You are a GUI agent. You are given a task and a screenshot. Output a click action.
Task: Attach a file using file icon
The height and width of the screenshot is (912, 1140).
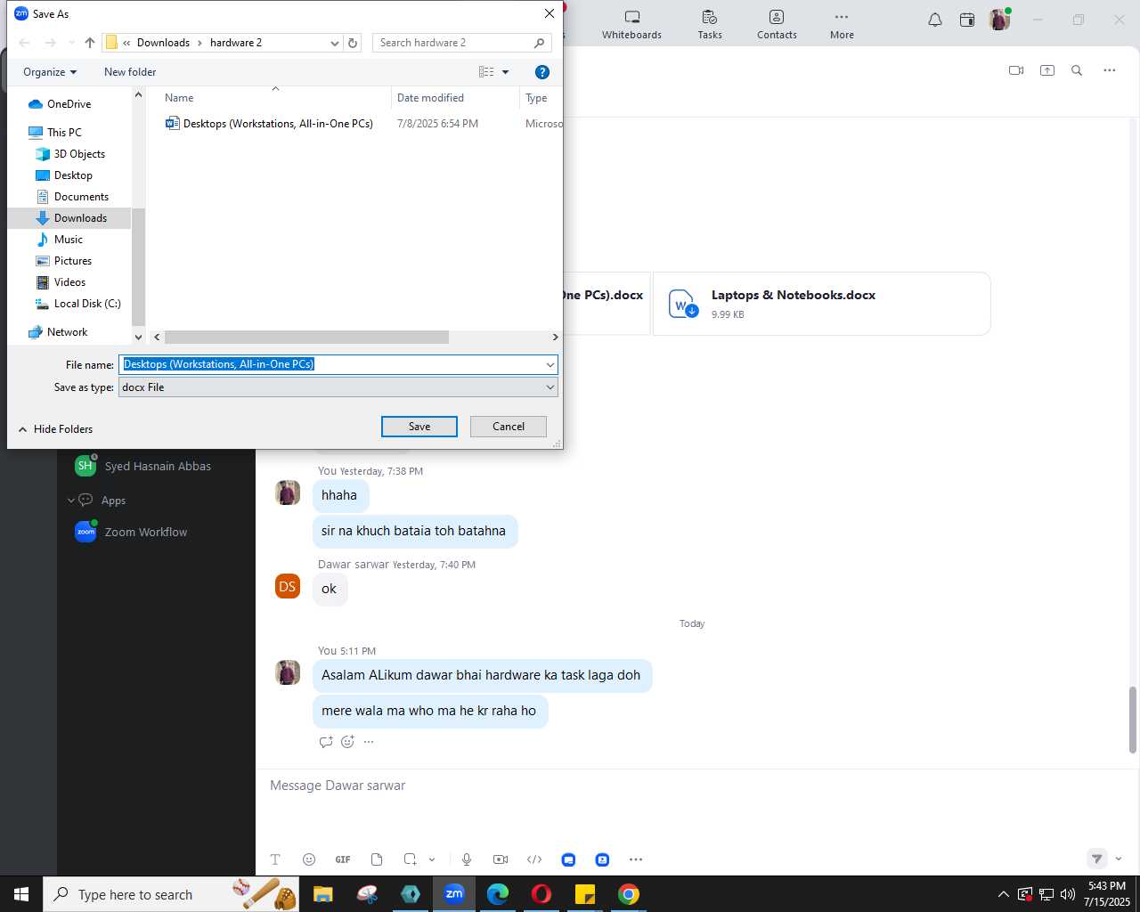coord(377,859)
